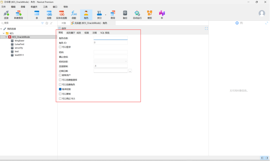Select the 表 (Table) toolbar icon

click(x=37, y=14)
